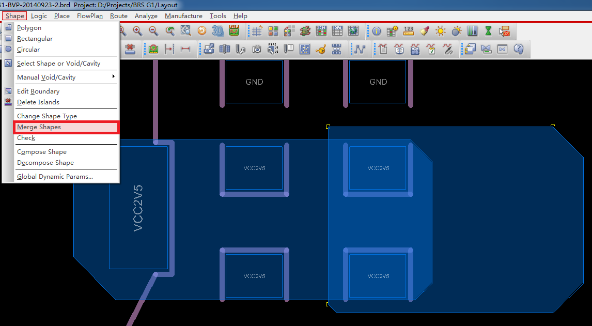This screenshot has height=326, width=592.
Task: Open the Manufacture menu
Action: point(183,16)
